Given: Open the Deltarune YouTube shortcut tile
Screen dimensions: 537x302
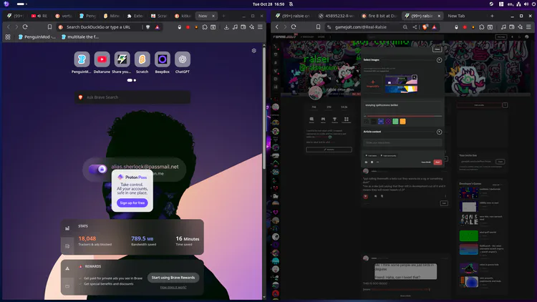Looking at the screenshot, I should pyautogui.click(x=102, y=59).
